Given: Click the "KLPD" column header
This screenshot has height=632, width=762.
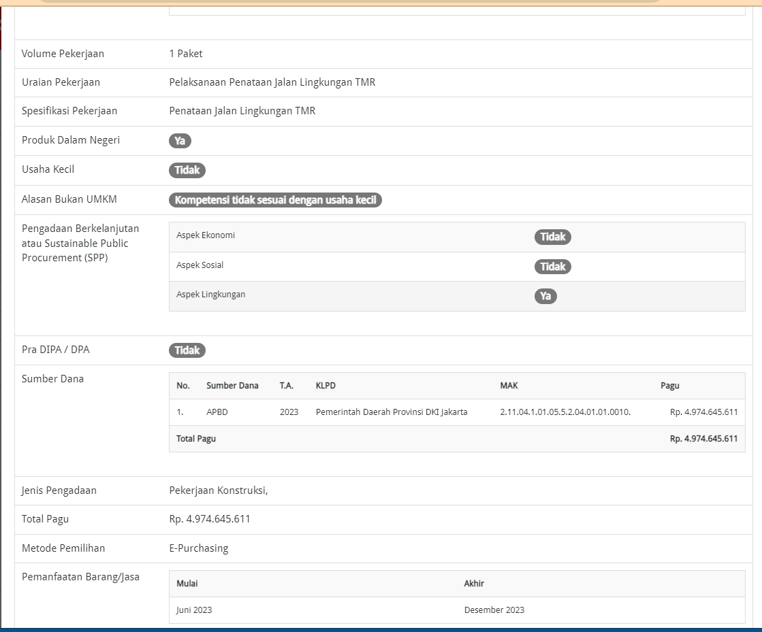Looking at the screenshot, I should tap(326, 386).
